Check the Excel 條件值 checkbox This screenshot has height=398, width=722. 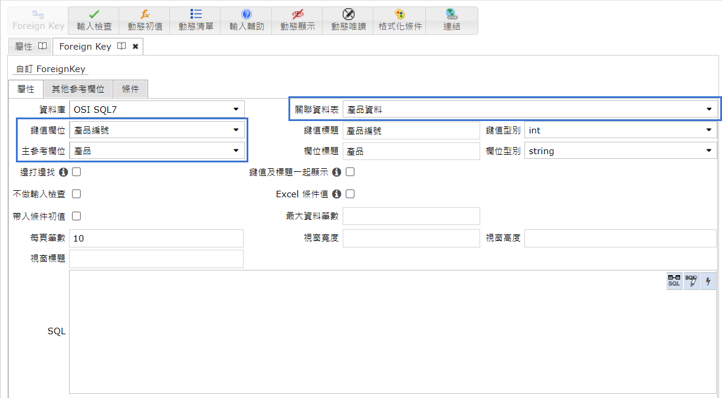[x=350, y=194]
